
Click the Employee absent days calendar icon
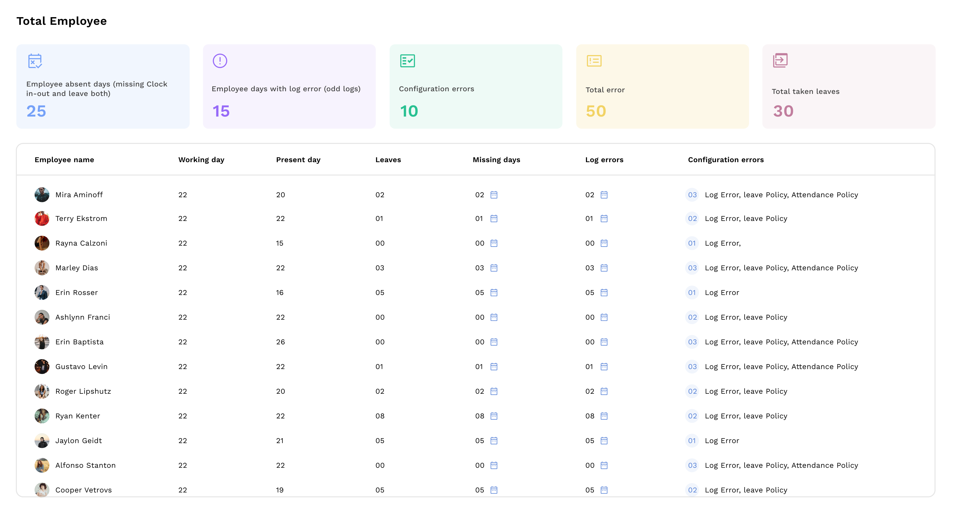(35, 61)
